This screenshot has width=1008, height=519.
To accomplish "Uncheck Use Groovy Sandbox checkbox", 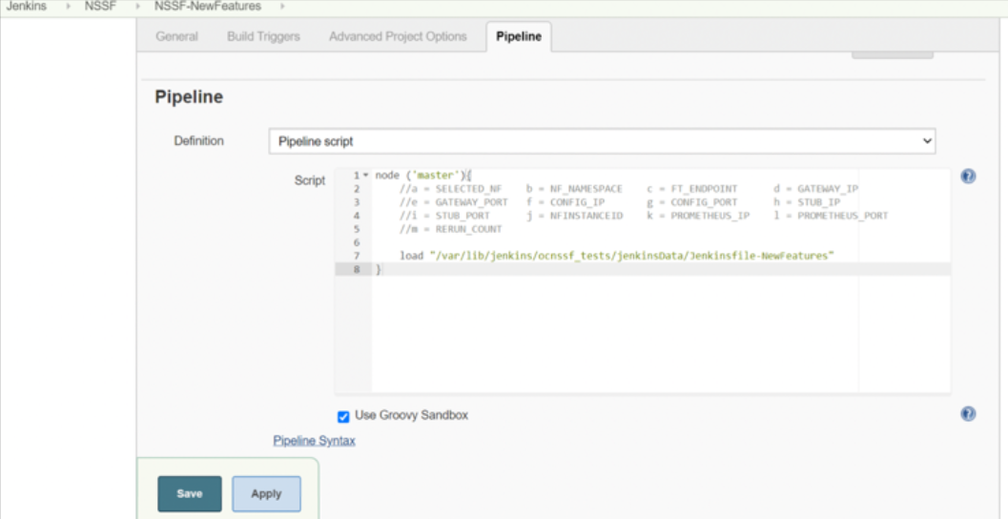I will point(343,417).
